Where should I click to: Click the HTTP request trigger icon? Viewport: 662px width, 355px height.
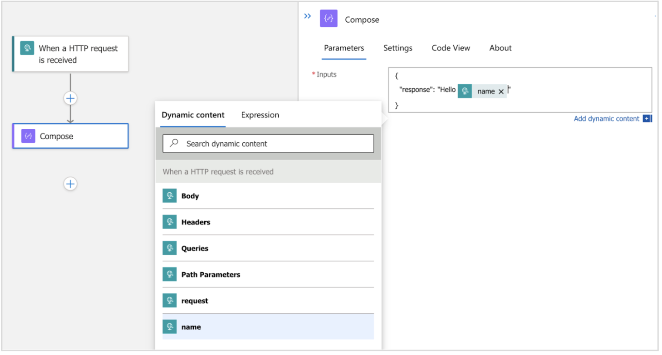[27, 48]
